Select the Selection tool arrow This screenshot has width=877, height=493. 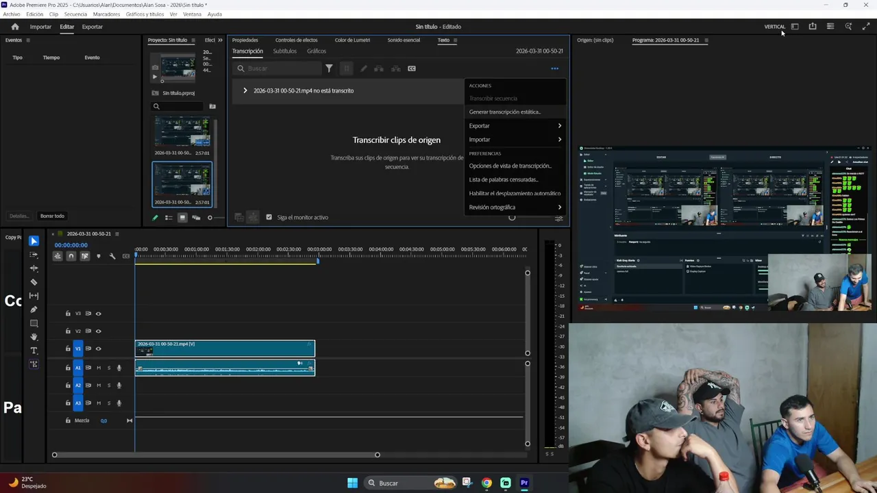point(34,241)
